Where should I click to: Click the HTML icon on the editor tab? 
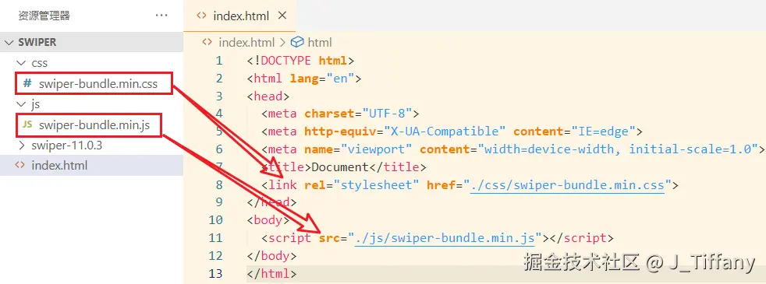click(x=200, y=16)
